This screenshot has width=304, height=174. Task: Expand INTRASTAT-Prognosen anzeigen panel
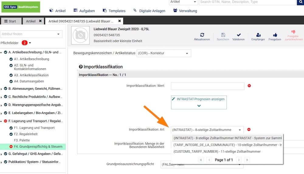pos(199,105)
